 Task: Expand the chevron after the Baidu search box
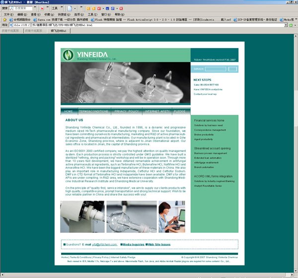(x=35, y=7)
